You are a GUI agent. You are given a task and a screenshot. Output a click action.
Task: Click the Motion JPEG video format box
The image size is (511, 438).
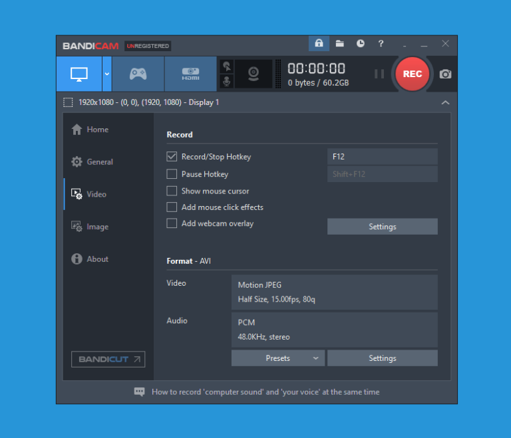coord(335,292)
